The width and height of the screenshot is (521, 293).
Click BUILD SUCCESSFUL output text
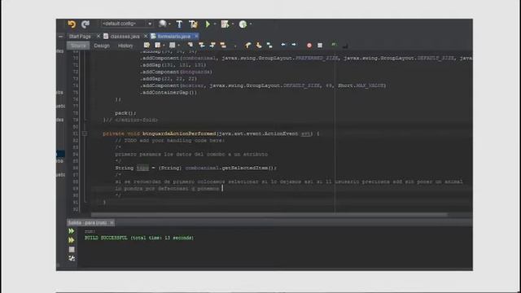point(139,238)
